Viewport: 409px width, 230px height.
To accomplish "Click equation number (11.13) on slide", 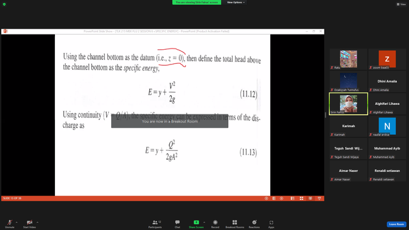I will (249, 152).
